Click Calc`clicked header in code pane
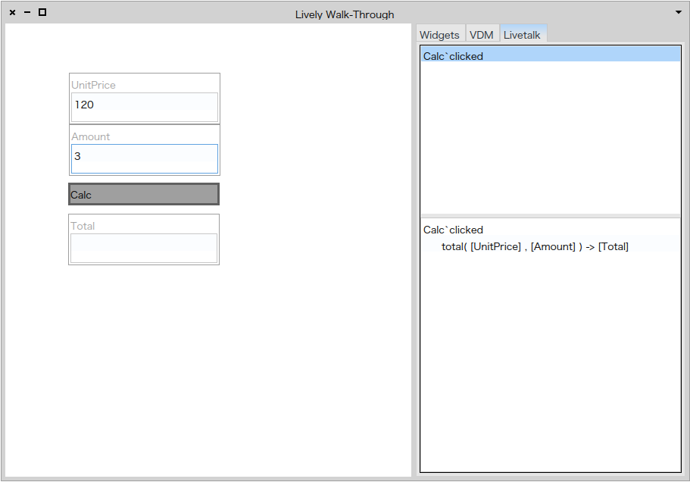Image resolution: width=690 pixels, height=482 pixels. pos(453,230)
